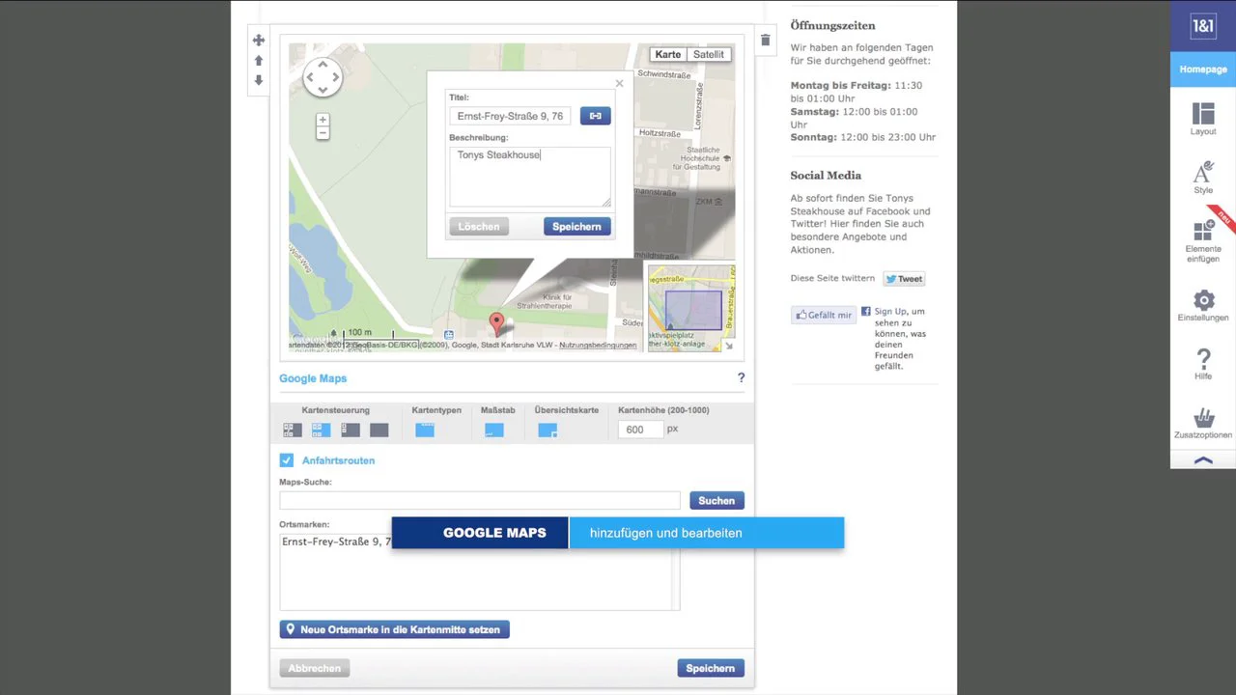Switch the map to Satellit view

pos(709,55)
